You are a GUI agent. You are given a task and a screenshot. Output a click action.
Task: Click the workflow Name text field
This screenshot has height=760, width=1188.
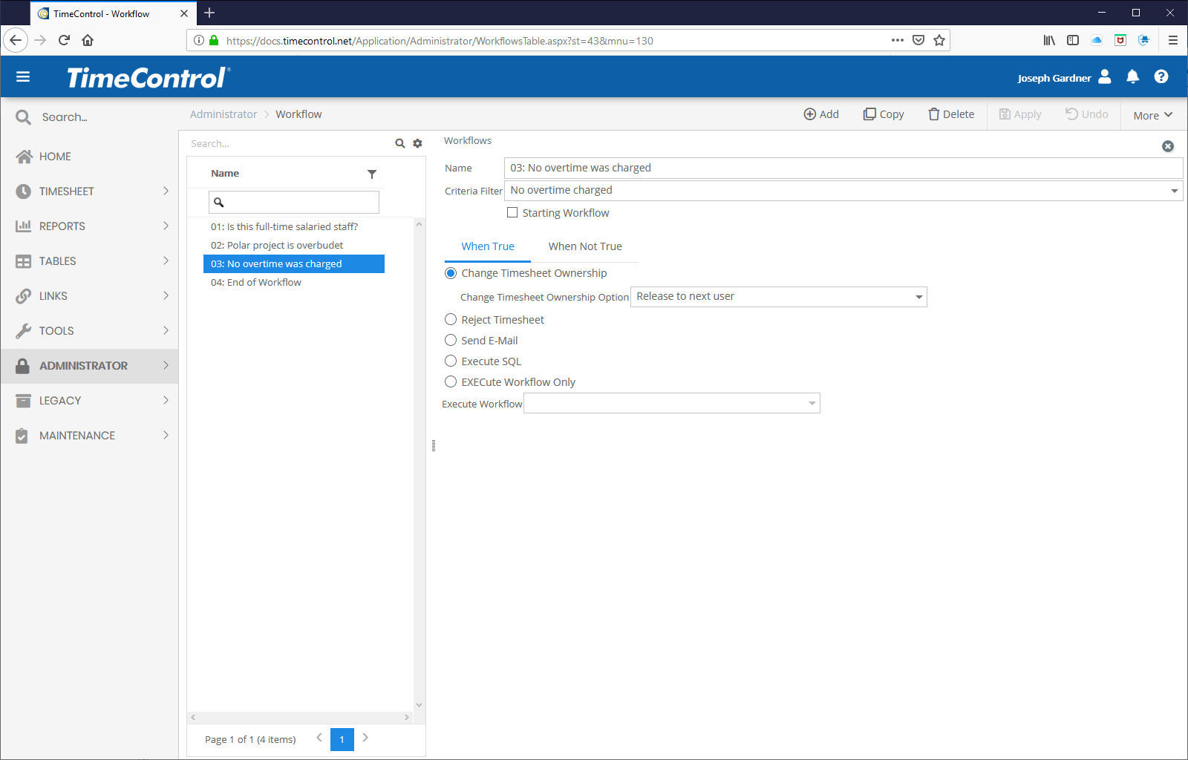pos(843,168)
